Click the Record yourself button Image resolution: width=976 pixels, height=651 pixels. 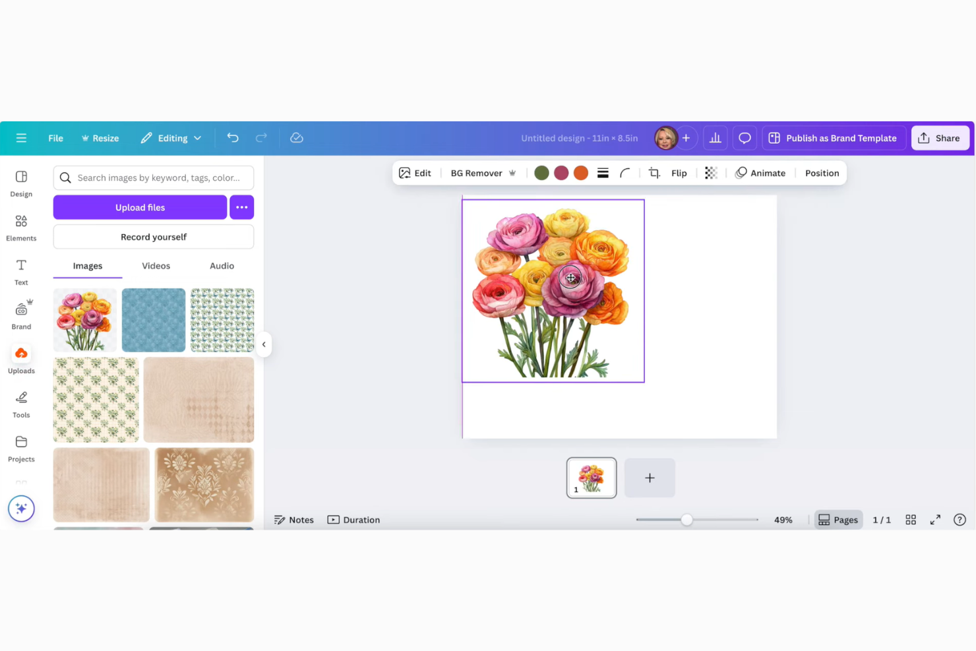coord(154,237)
